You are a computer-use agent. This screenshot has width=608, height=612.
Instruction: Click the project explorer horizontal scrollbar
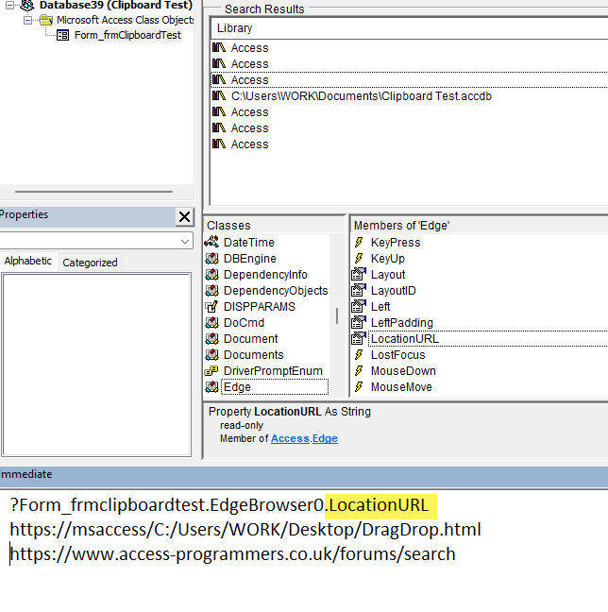(93, 192)
